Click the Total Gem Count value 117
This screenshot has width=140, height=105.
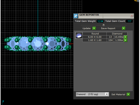point(129,21)
